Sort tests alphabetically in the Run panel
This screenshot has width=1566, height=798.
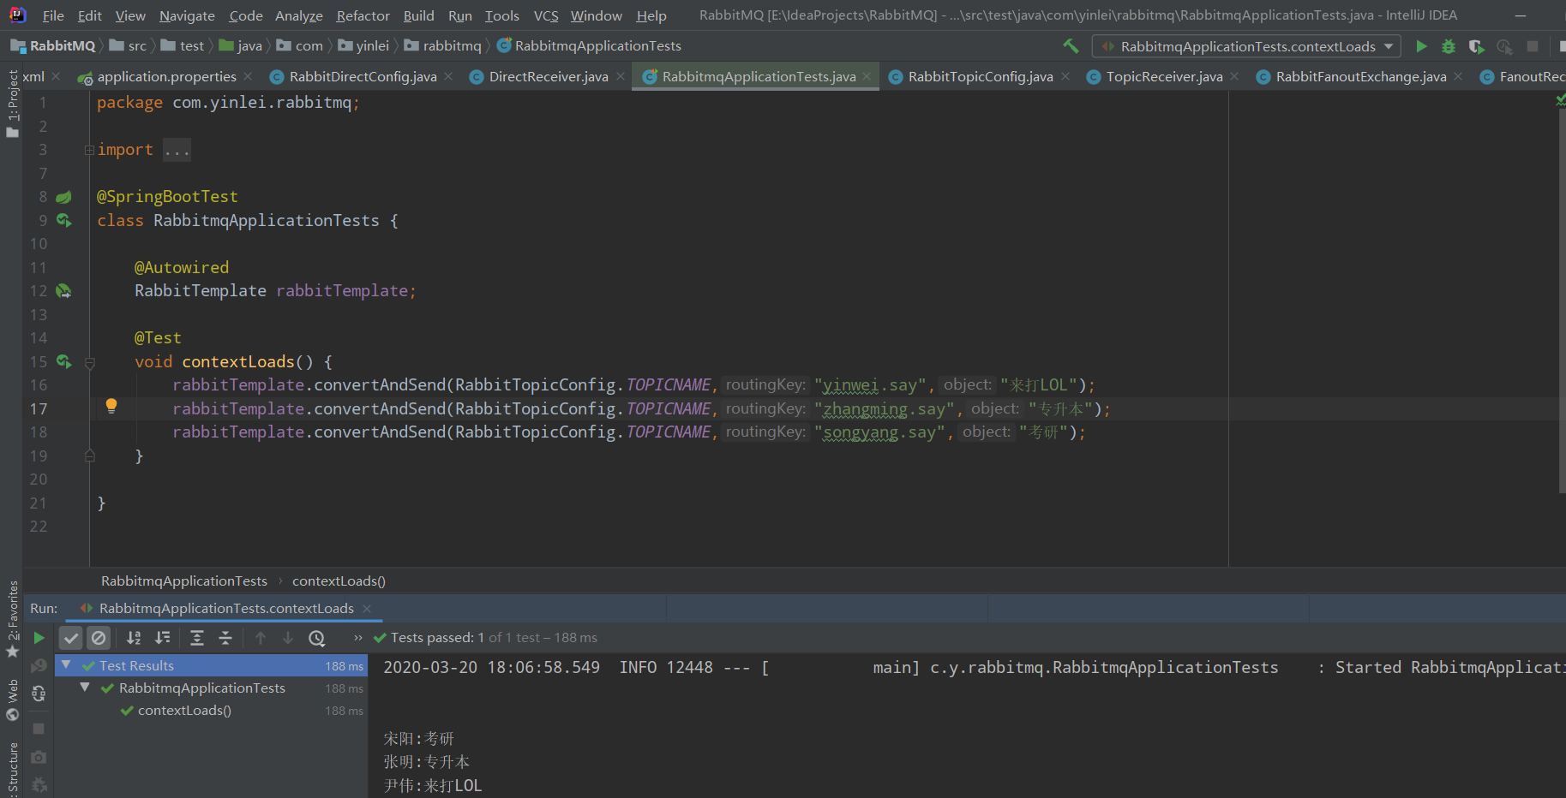click(133, 637)
